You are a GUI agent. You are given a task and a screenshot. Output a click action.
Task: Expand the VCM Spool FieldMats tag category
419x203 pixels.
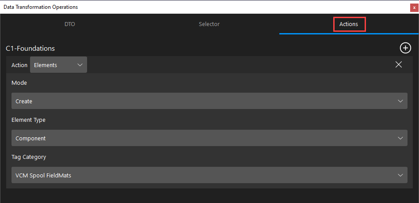coord(209,175)
